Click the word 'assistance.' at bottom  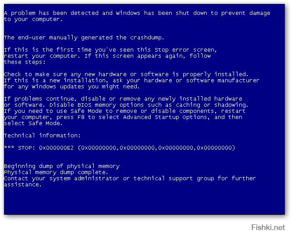tap(23, 185)
